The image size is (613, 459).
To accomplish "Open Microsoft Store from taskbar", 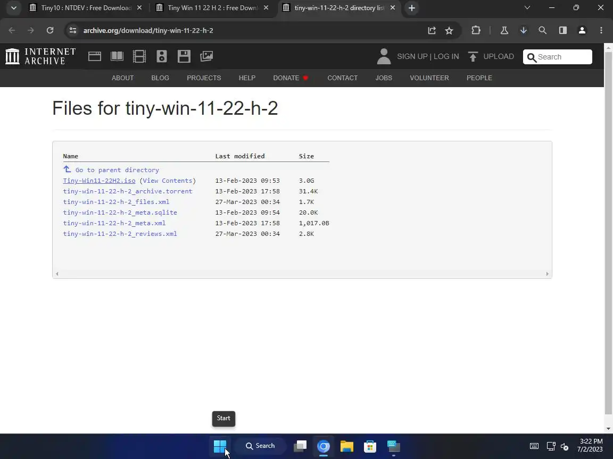I will [370, 446].
